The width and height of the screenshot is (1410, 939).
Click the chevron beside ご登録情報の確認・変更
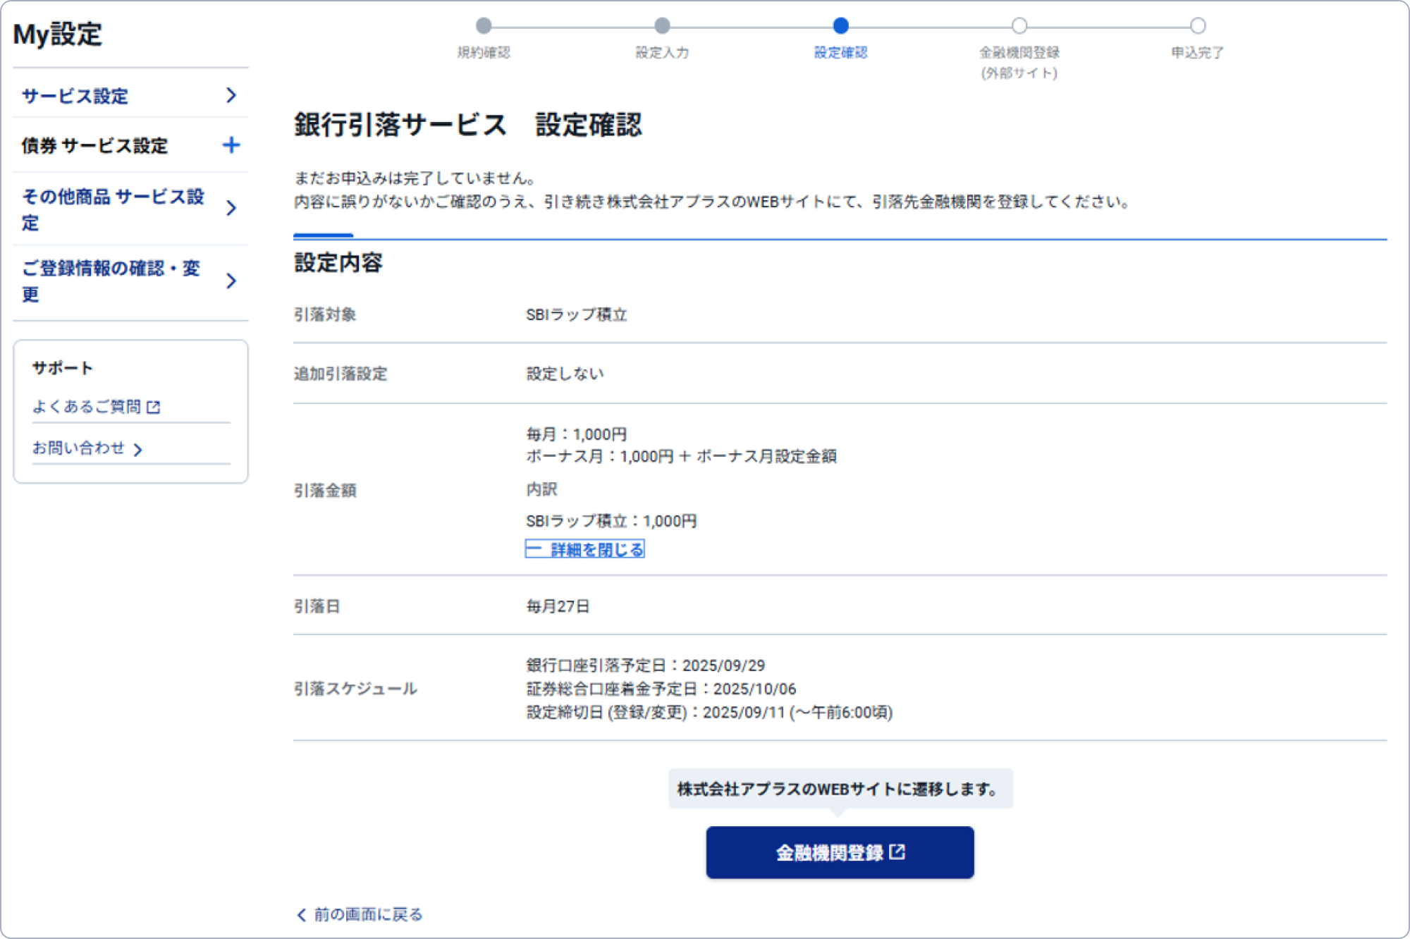click(231, 281)
